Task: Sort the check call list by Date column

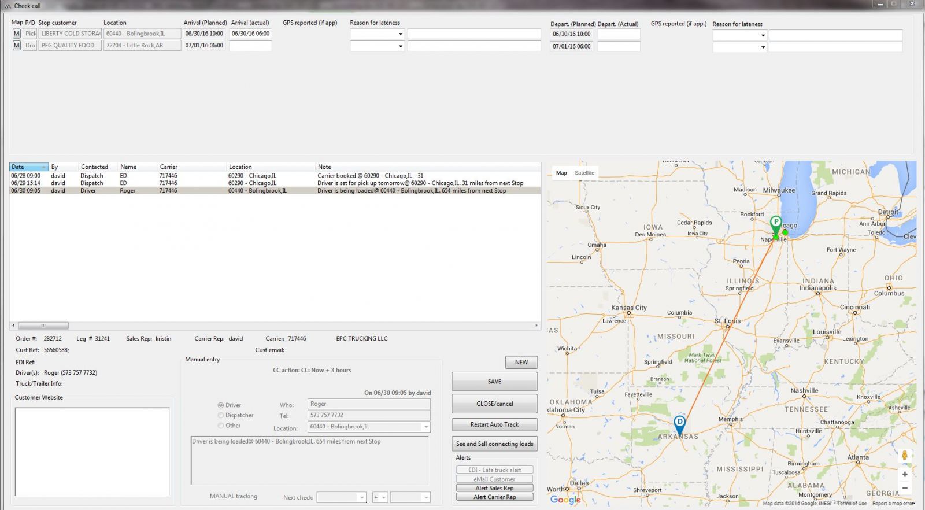Action: (28, 167)
